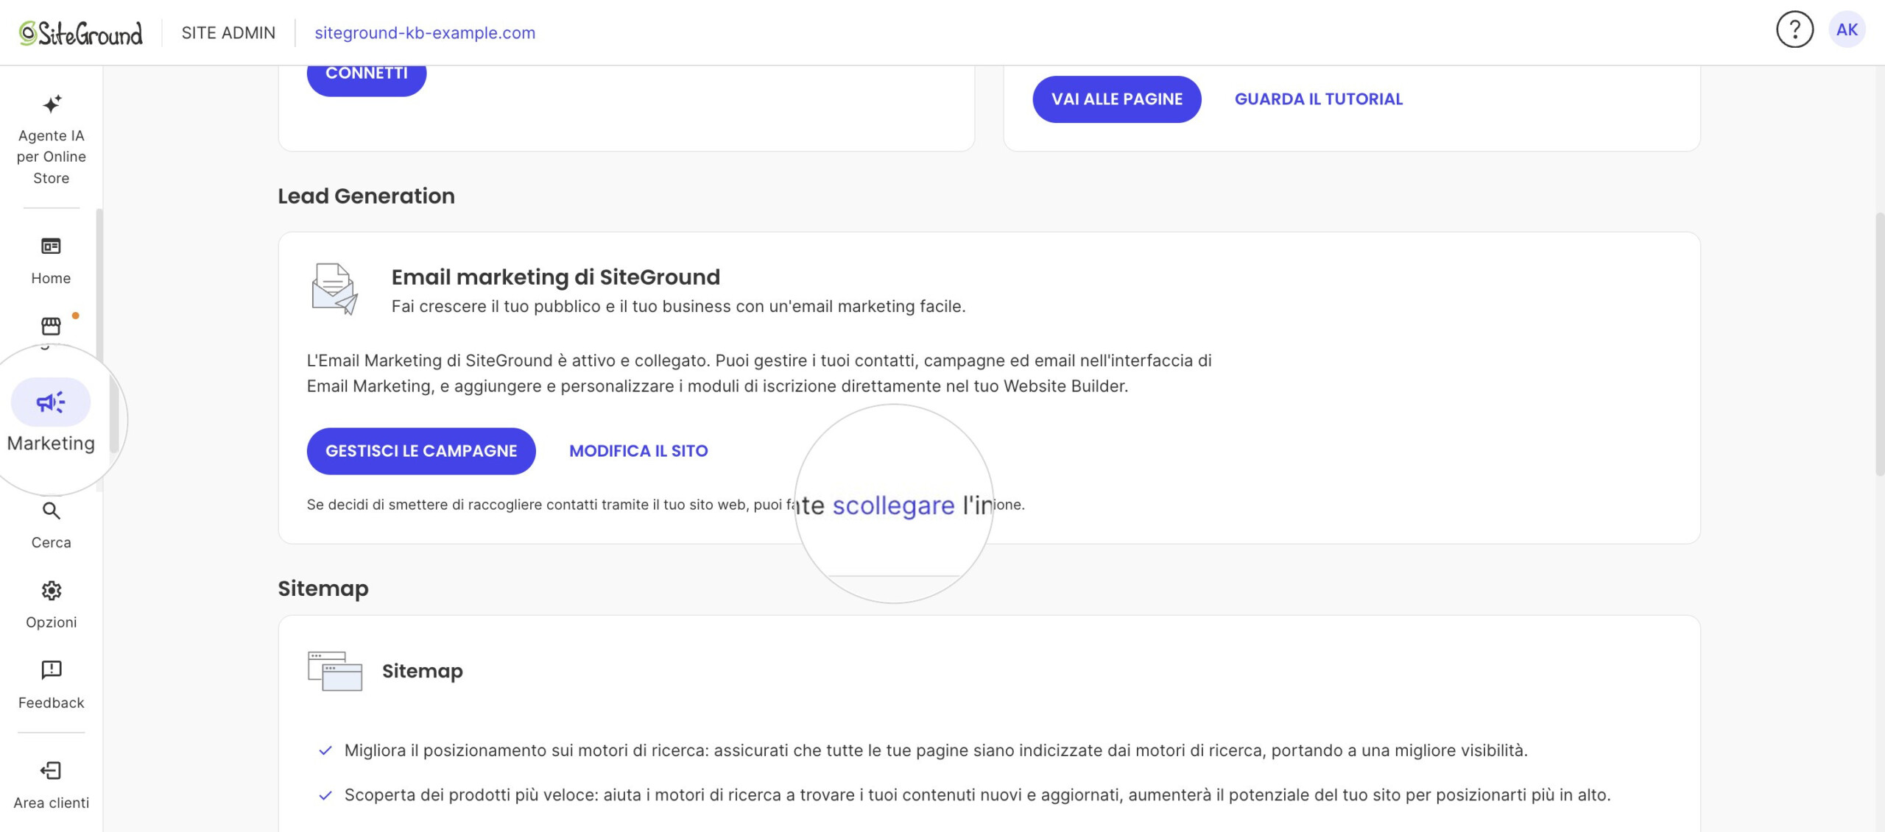1885x832 pixels.
Task: Go to Area clienti in the sidebar
Action: click(51, 786)
